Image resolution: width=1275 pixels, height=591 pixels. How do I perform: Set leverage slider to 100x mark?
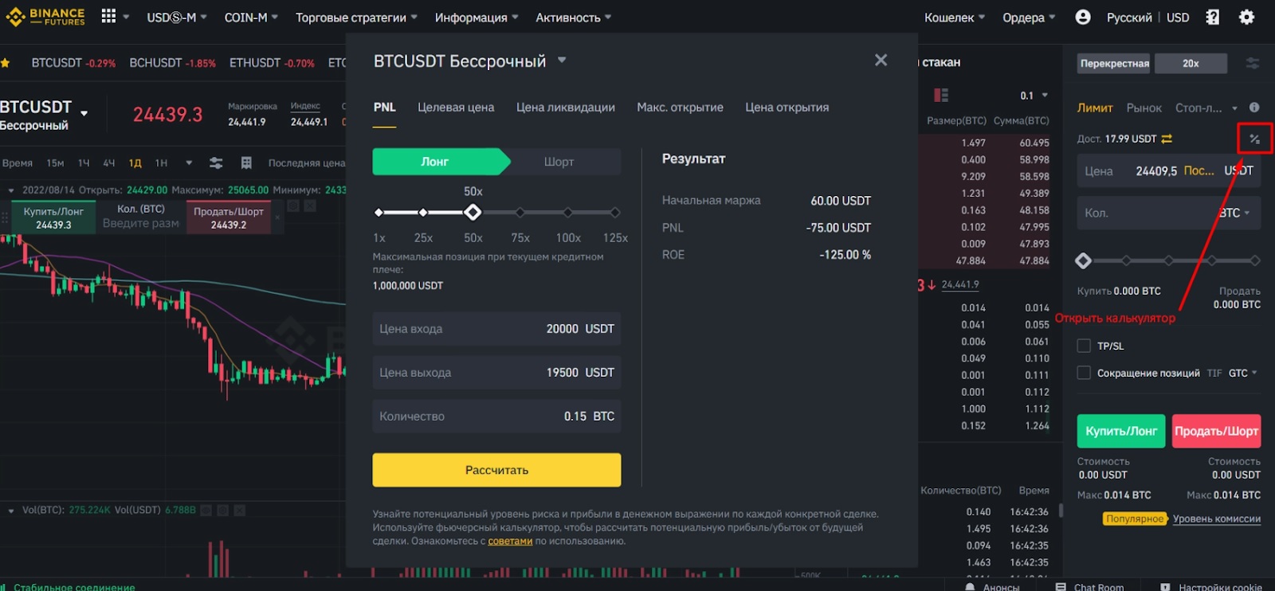(567, 213)
